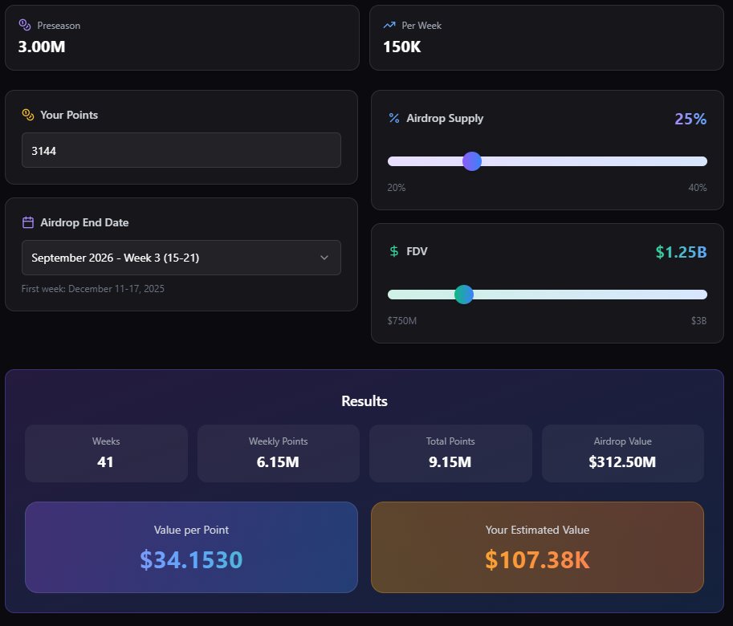Click the $3B FDV maximum label
This screenshot has height=626, width=733.
point(698,320)
